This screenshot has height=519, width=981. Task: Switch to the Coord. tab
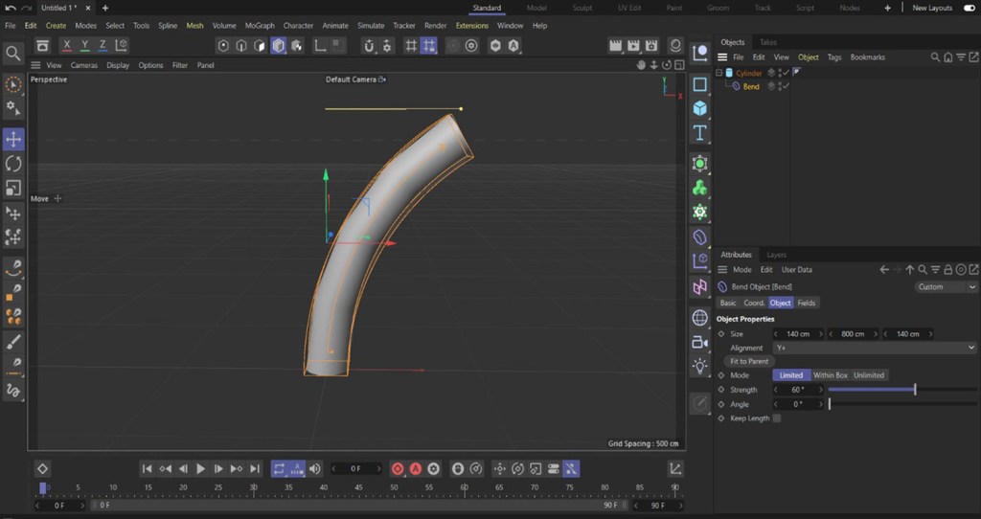click(754, 303)
